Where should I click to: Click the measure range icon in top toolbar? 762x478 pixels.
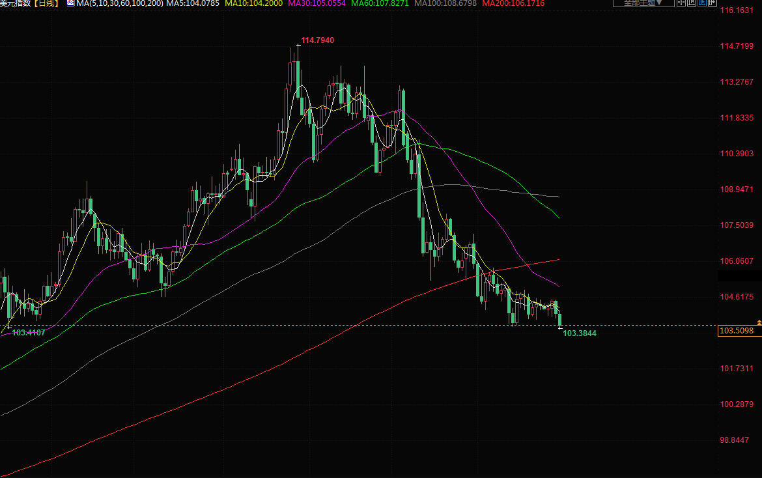click(692, 3)
